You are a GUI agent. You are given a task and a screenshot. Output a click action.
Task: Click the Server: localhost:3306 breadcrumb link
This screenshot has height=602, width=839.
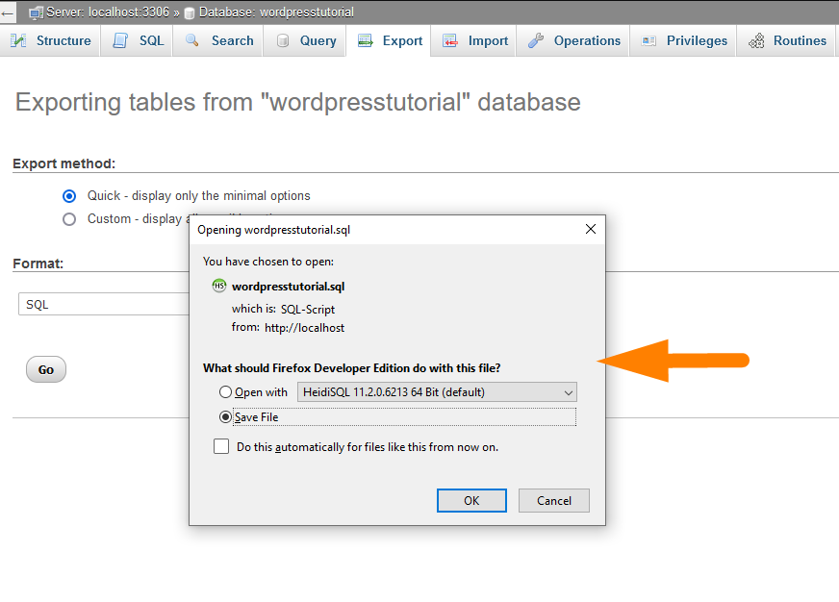[108, 13]
